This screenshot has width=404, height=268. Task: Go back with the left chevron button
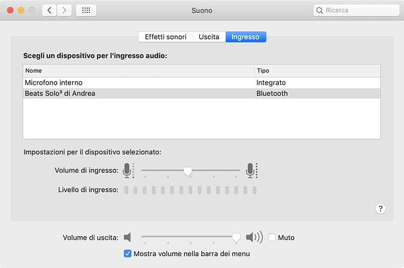pos(49,11)
